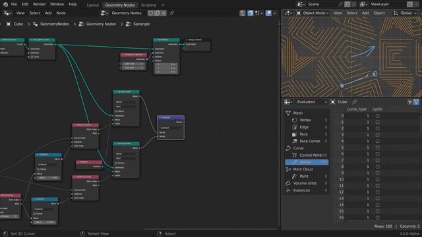This screenshot has height=237, width=422.
Task: Select Face Corner domain in spreadsheet
Action: pos(307,141)
